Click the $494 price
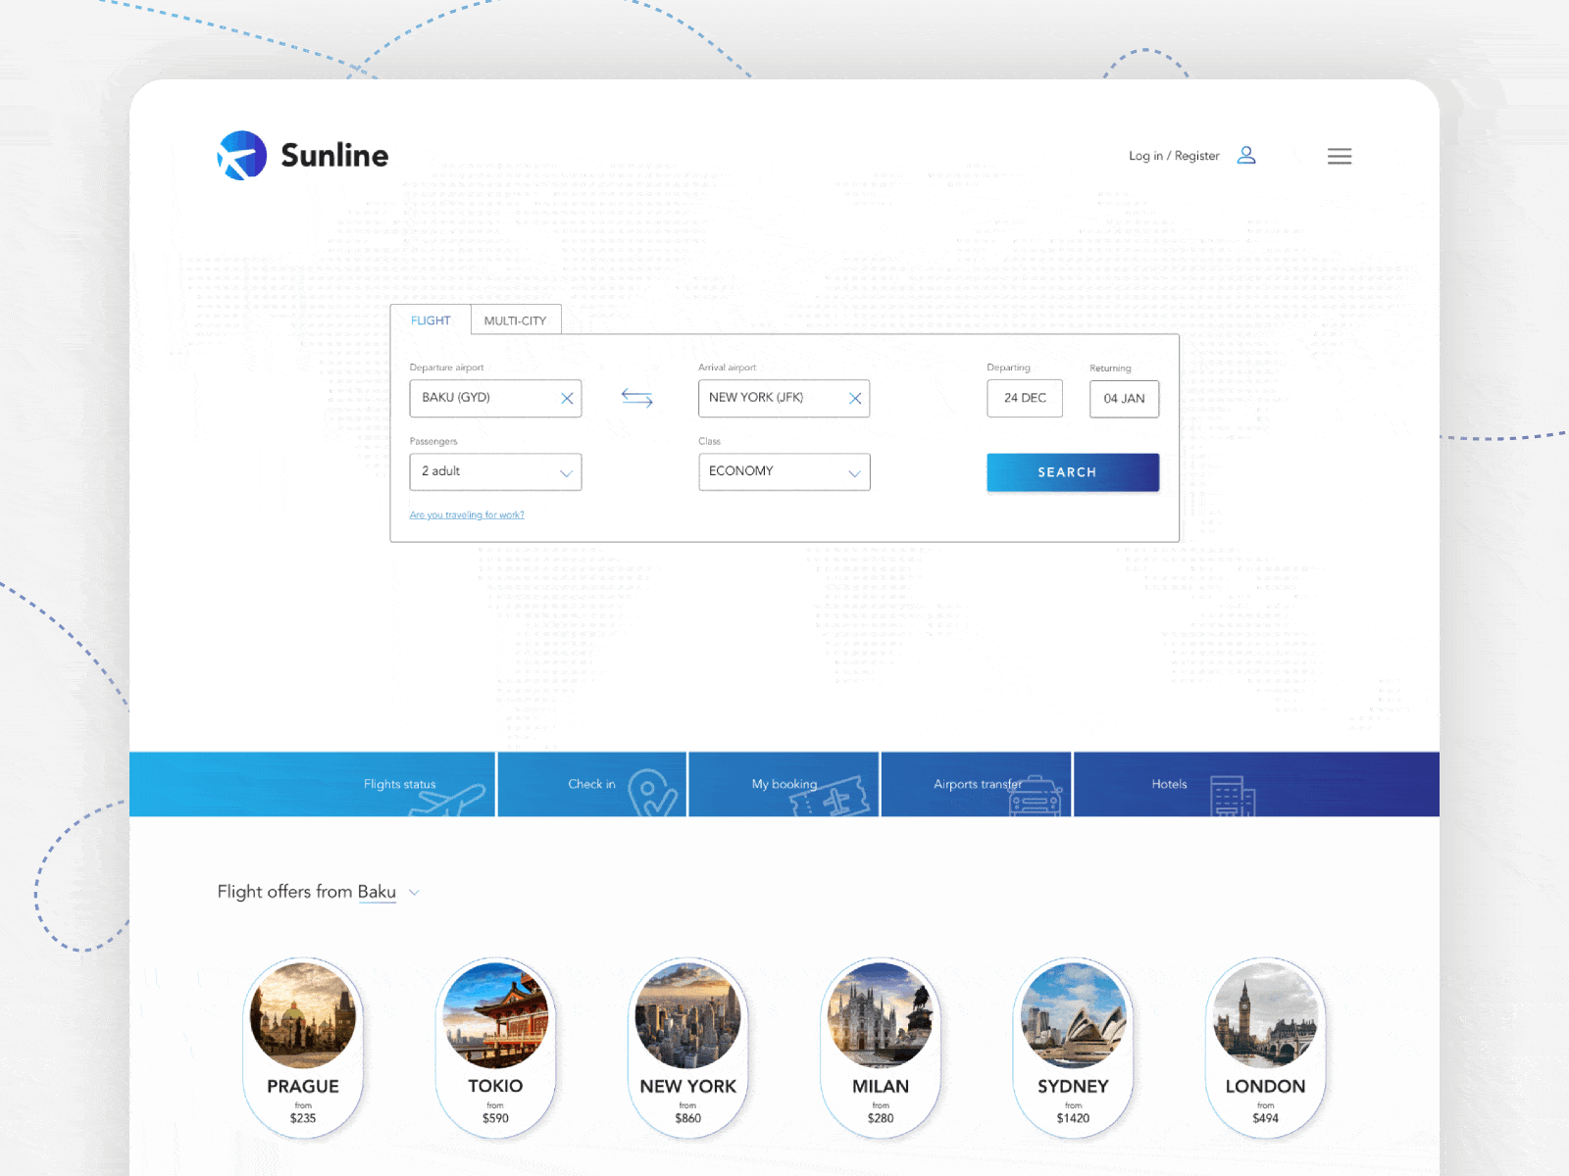1569x1176 pixels. 1265,1118
